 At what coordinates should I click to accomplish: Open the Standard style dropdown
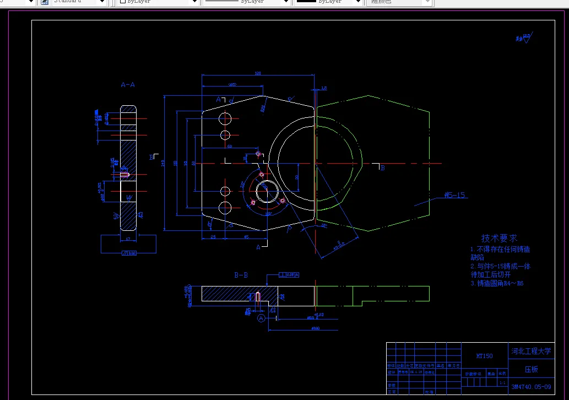click(101, 2)
